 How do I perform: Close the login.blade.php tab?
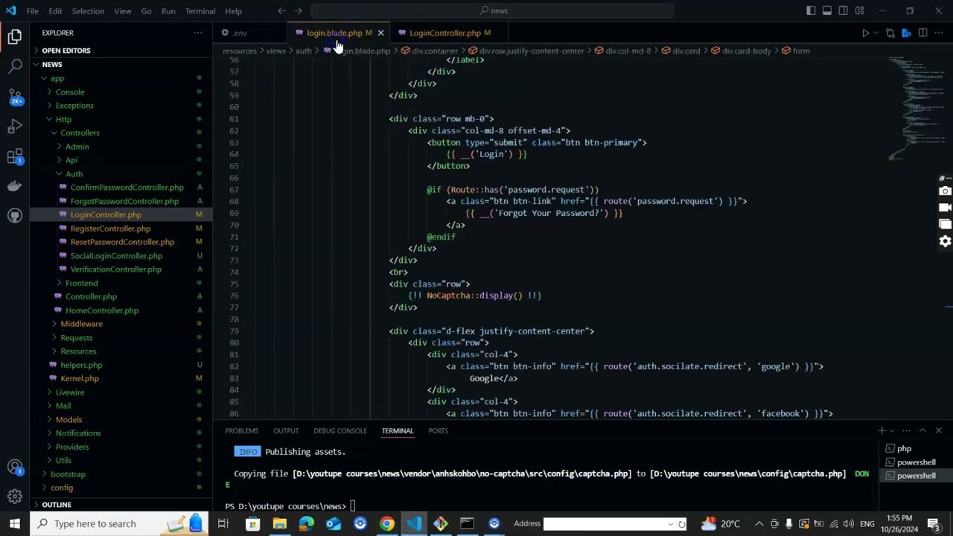click(x=380, y=33)
